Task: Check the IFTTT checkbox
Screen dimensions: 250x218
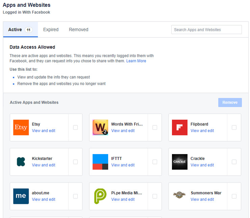Action: tap(155, 162)
